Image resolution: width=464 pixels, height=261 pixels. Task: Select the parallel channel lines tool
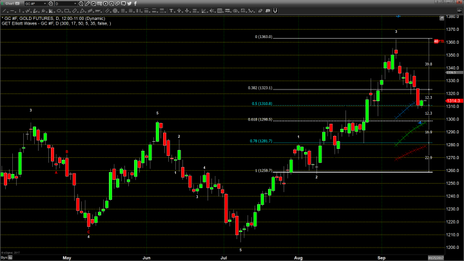107,11
